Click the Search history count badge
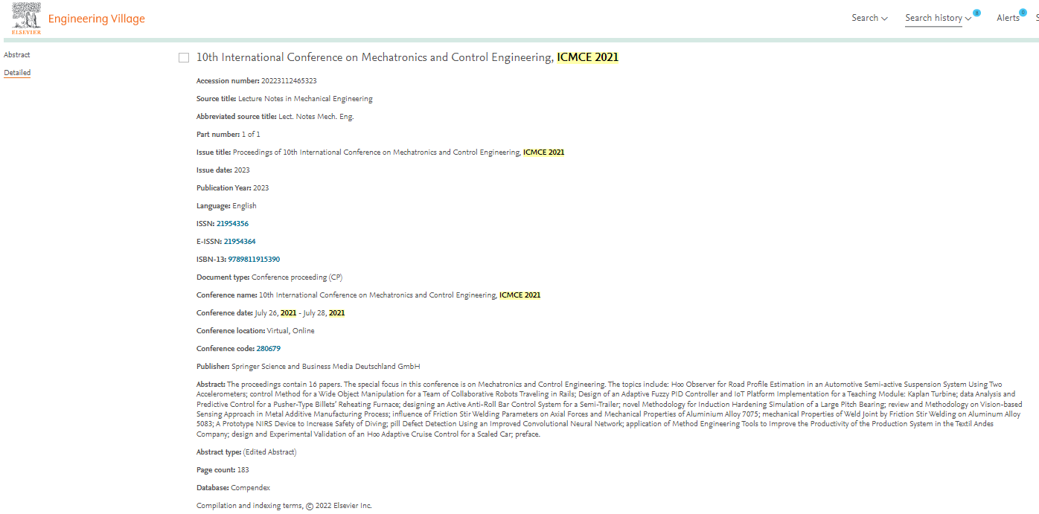The image size is (1039, 514). point(976,13)
